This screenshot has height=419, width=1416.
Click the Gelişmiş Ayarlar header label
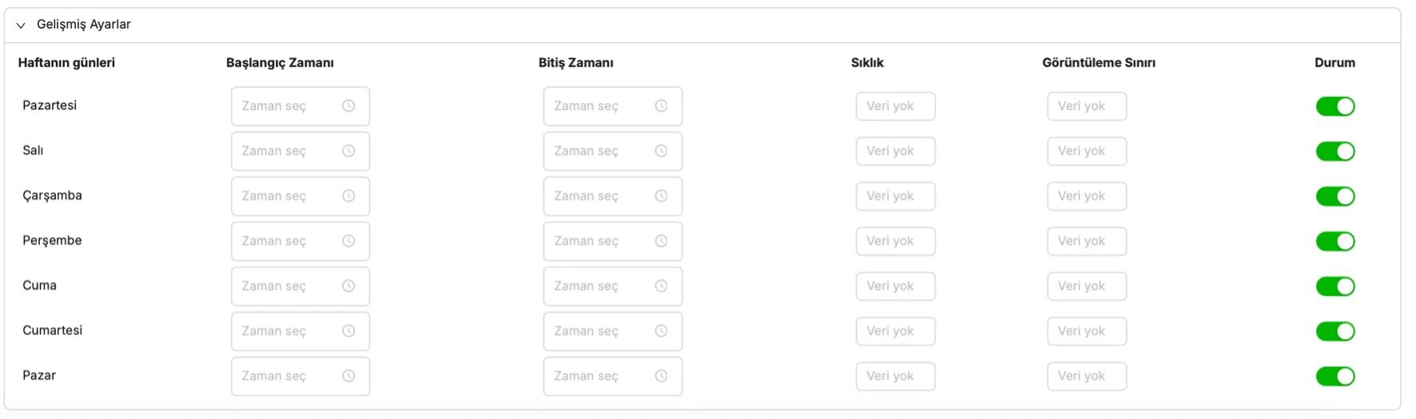click(x=84, y=25)
